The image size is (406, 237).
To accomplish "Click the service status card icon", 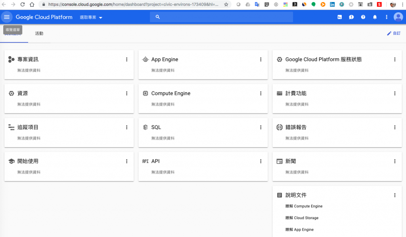I will click(280, 59).
